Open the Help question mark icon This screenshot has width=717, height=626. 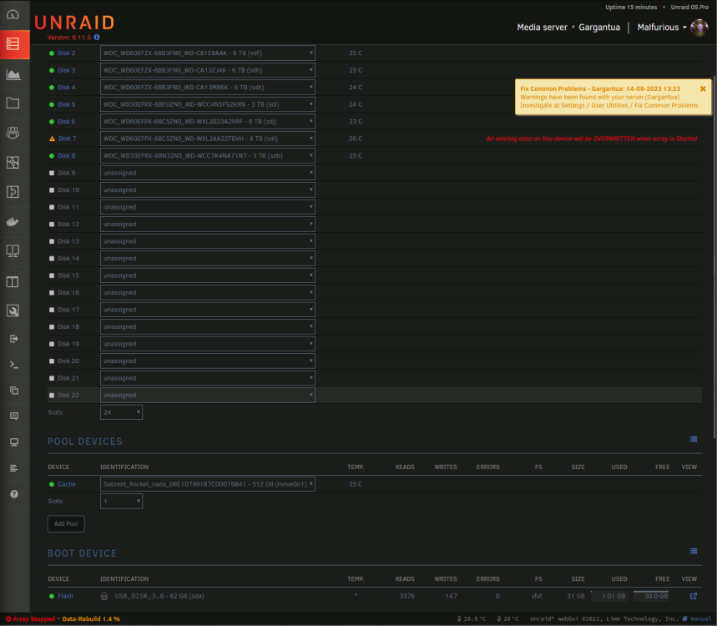tap(13, 494)
